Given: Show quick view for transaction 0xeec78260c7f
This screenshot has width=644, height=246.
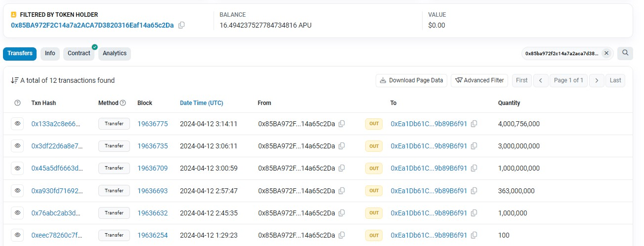Looking at the screenshot, I should pyautogui.click(x=17, y=235).
